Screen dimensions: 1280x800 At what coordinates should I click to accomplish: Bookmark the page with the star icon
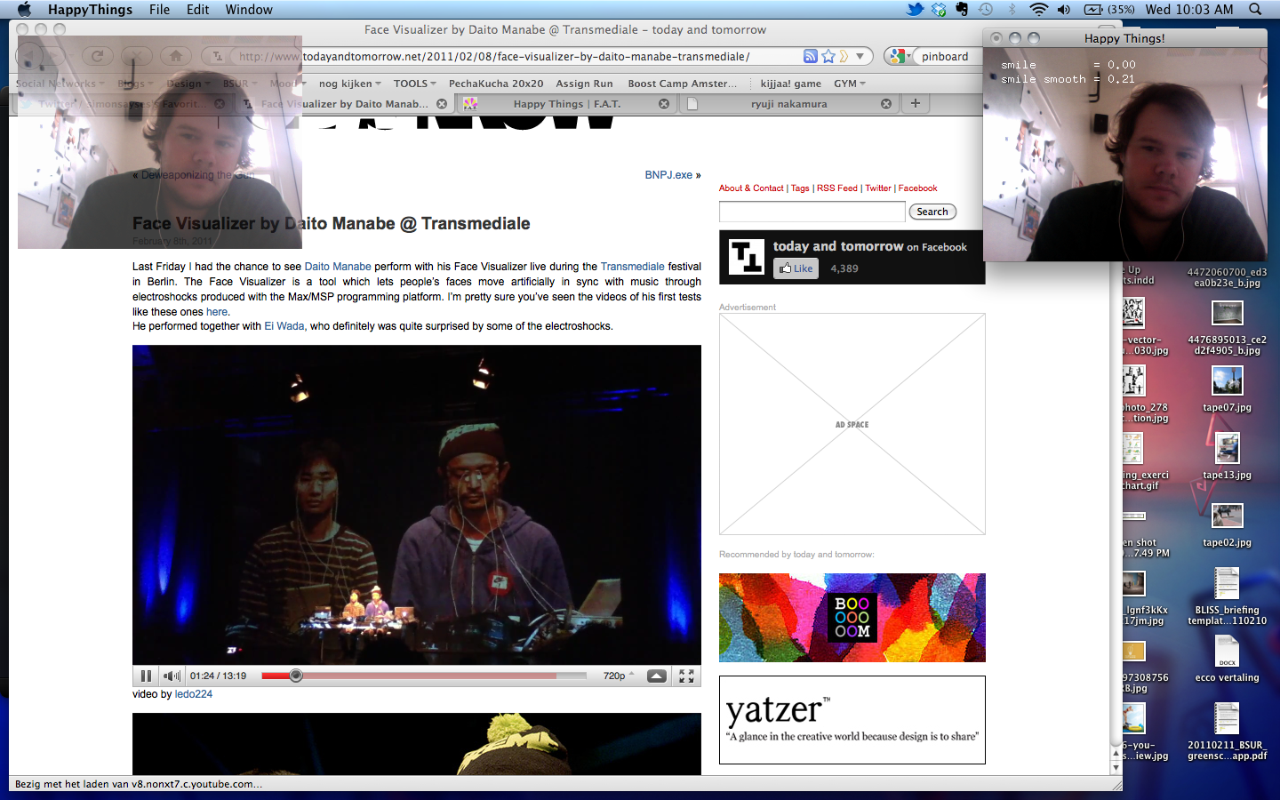828,56
